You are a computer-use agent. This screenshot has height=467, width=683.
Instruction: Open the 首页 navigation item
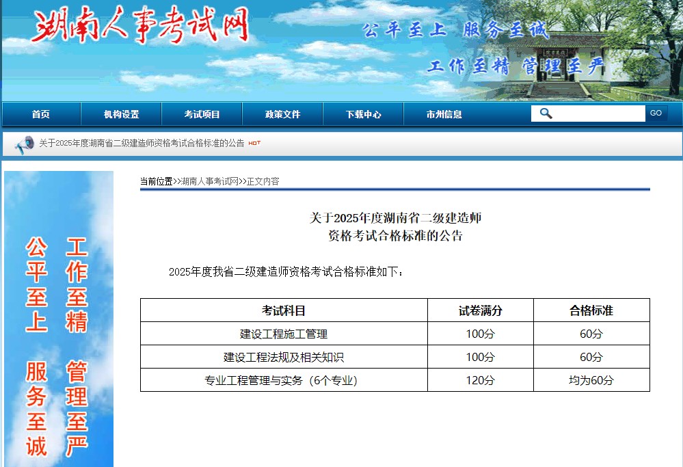point(41,114)
